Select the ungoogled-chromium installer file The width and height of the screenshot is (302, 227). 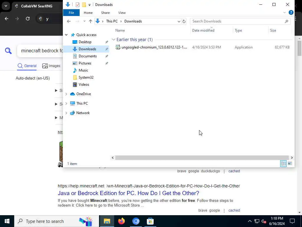pyautogui.click(x=154, y=47)
